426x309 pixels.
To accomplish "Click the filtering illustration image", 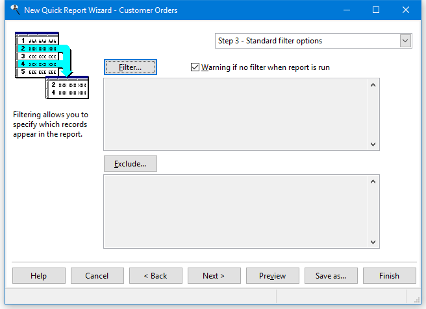I will tap(52, 65).
